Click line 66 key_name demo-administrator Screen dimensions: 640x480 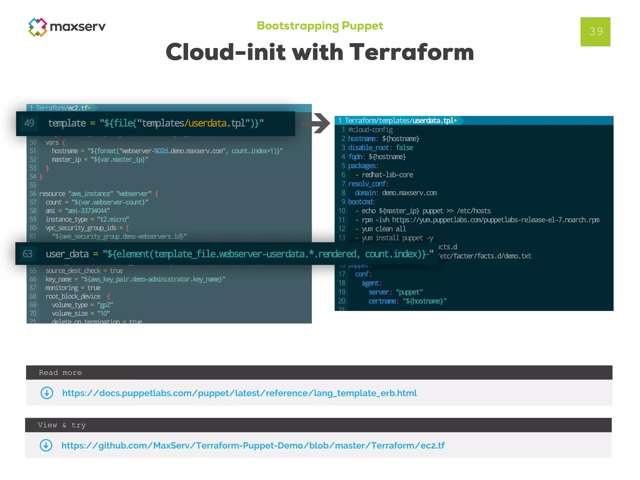point(135,279)
